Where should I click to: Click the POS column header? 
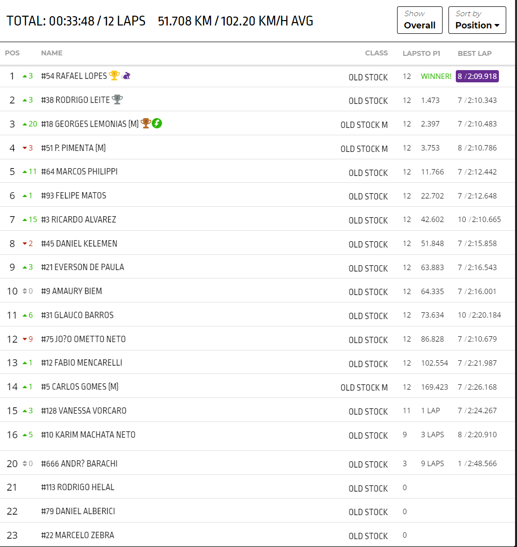point(12,53)
